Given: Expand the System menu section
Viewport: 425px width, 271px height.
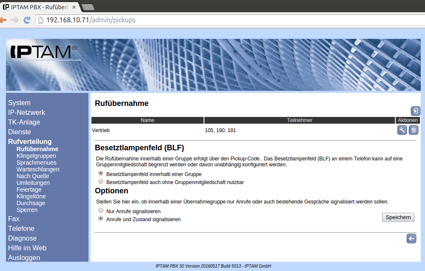Looking at the screenshot, I should pyautogui.click(x=19, y=103).
